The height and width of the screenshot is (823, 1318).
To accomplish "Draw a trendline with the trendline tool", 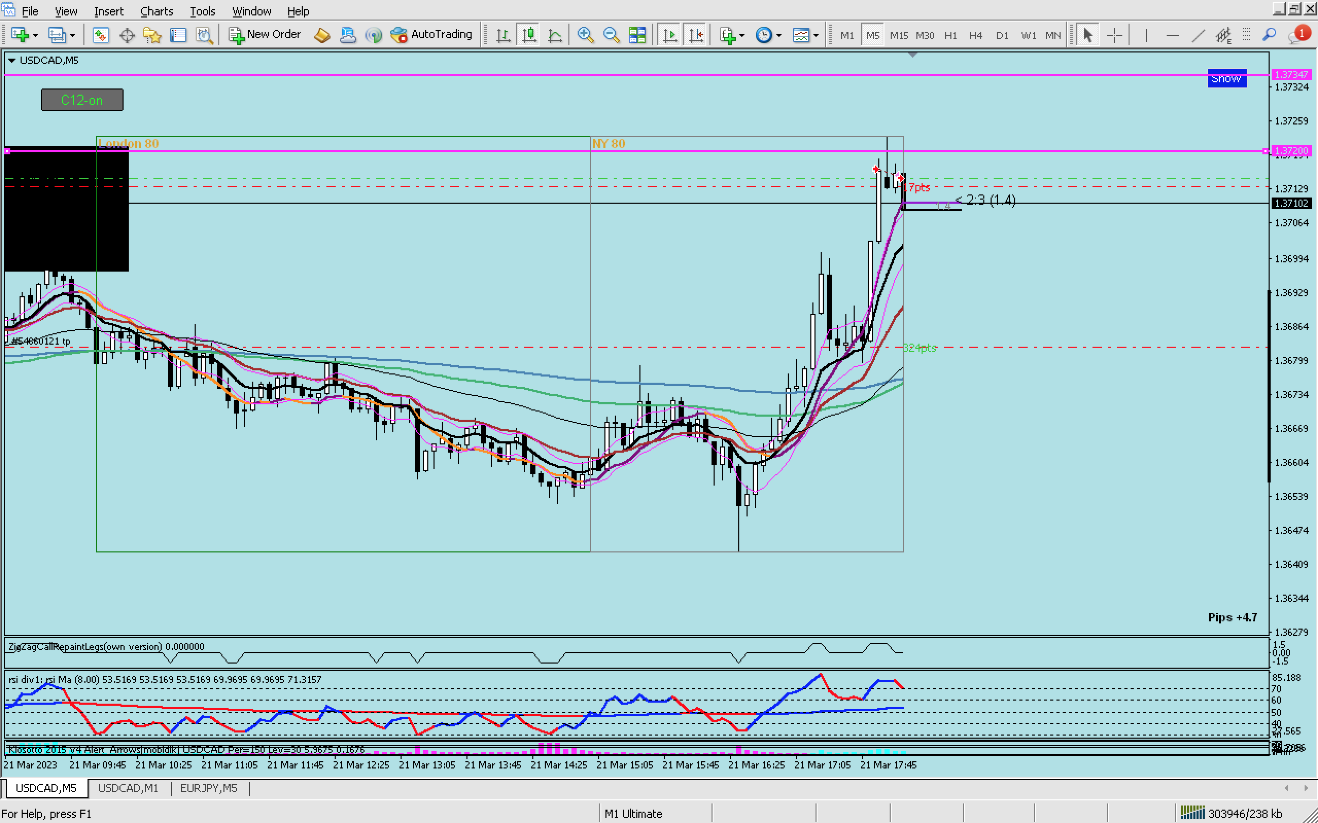I will 1198,35.
